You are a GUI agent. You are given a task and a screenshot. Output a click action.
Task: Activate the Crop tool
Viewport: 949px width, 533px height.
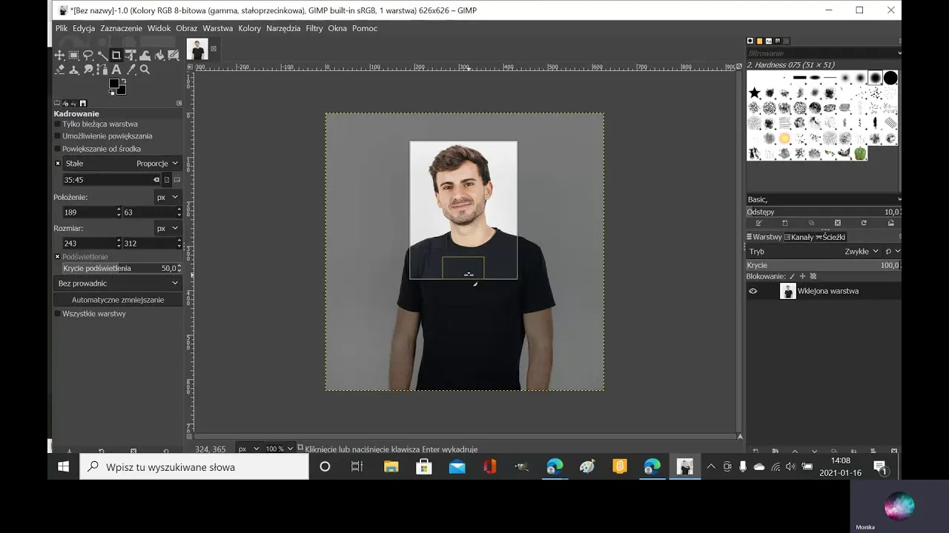click(x=116, y=56)
